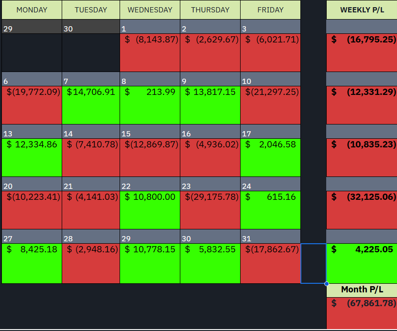
Task: Select the $12,334.86 profit cell
Action: click(x=32, y=157)
